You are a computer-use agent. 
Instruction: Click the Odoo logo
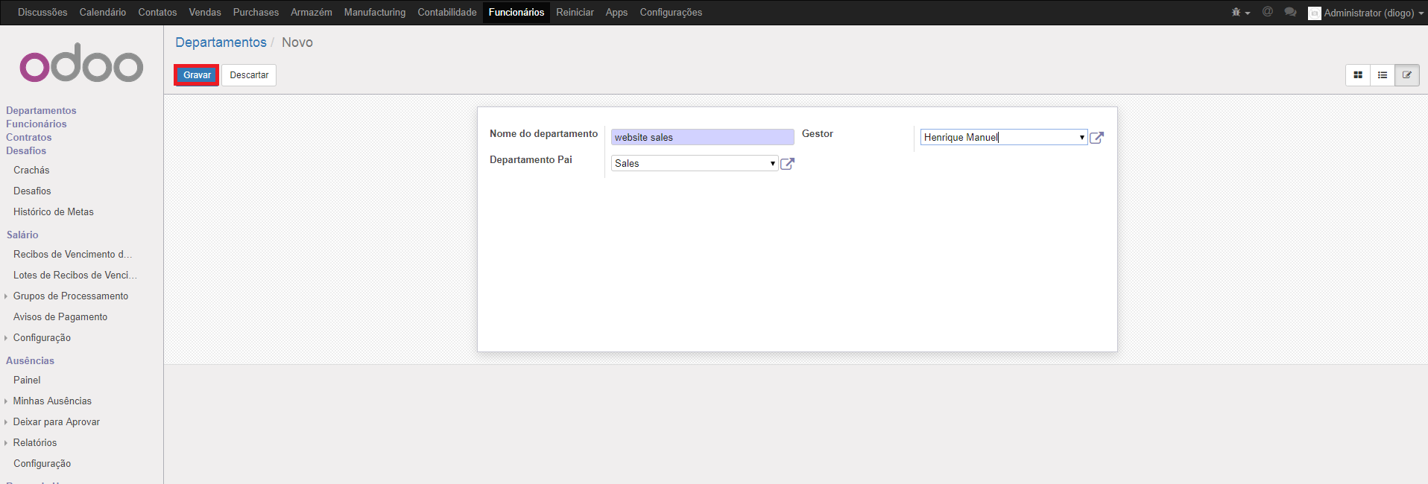click(81, 64)
